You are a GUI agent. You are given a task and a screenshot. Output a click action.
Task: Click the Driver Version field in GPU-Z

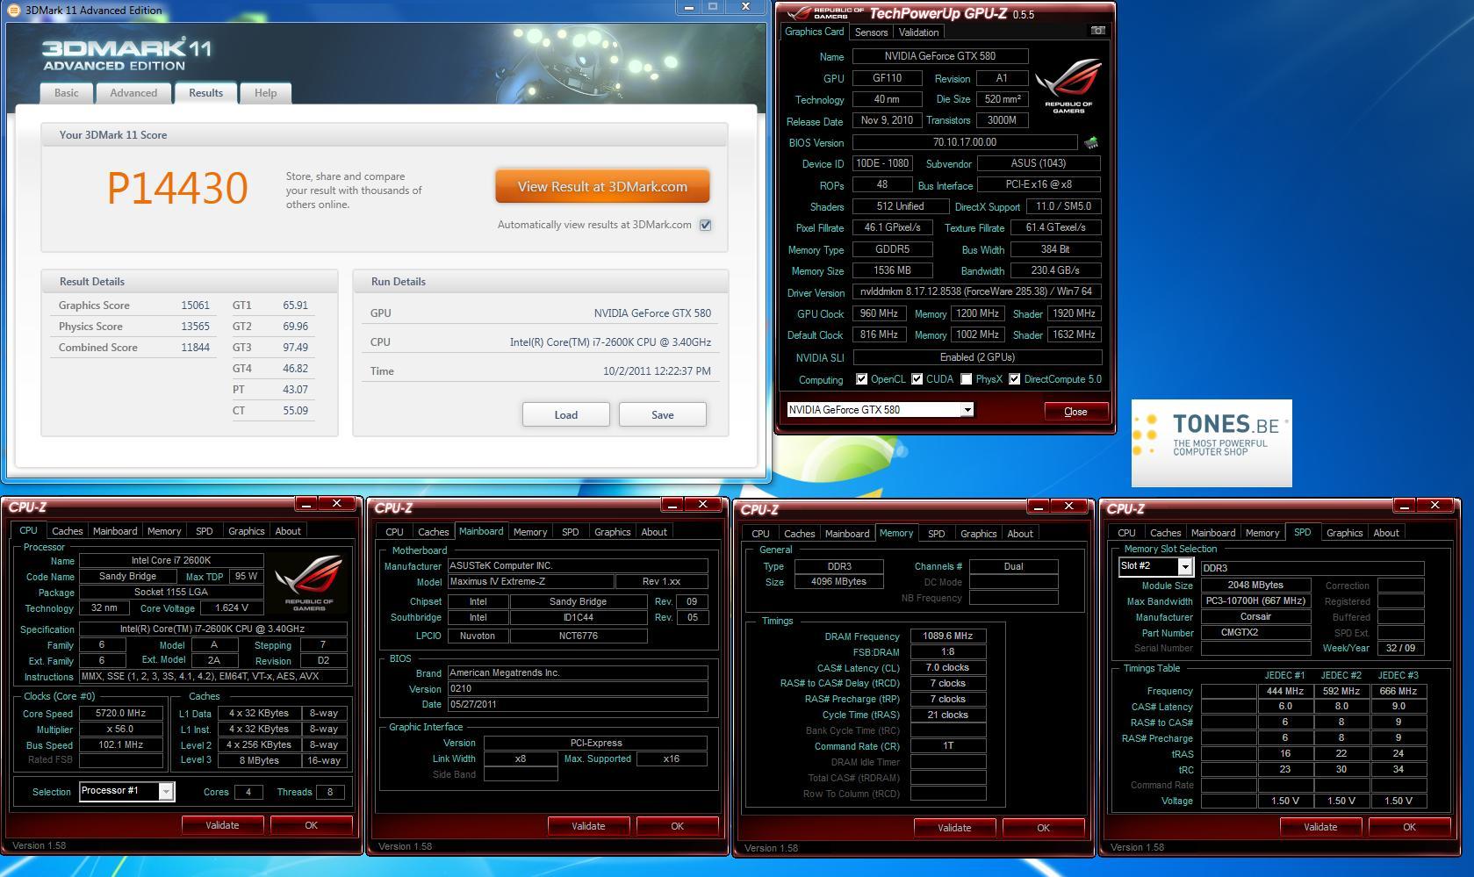(977, 291)
